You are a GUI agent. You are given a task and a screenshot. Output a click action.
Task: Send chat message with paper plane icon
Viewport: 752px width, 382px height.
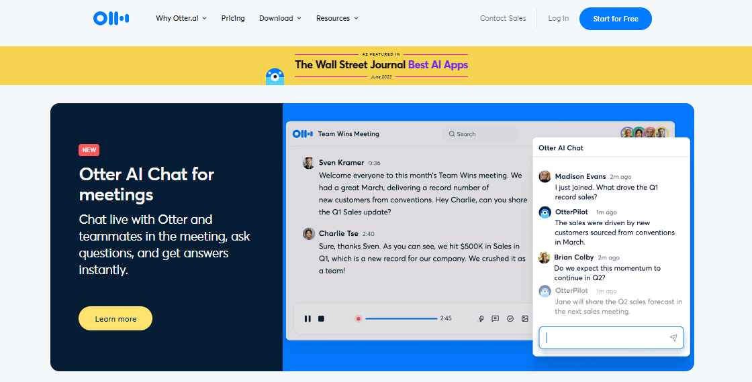pyautogui.click(x=673, y=338)
